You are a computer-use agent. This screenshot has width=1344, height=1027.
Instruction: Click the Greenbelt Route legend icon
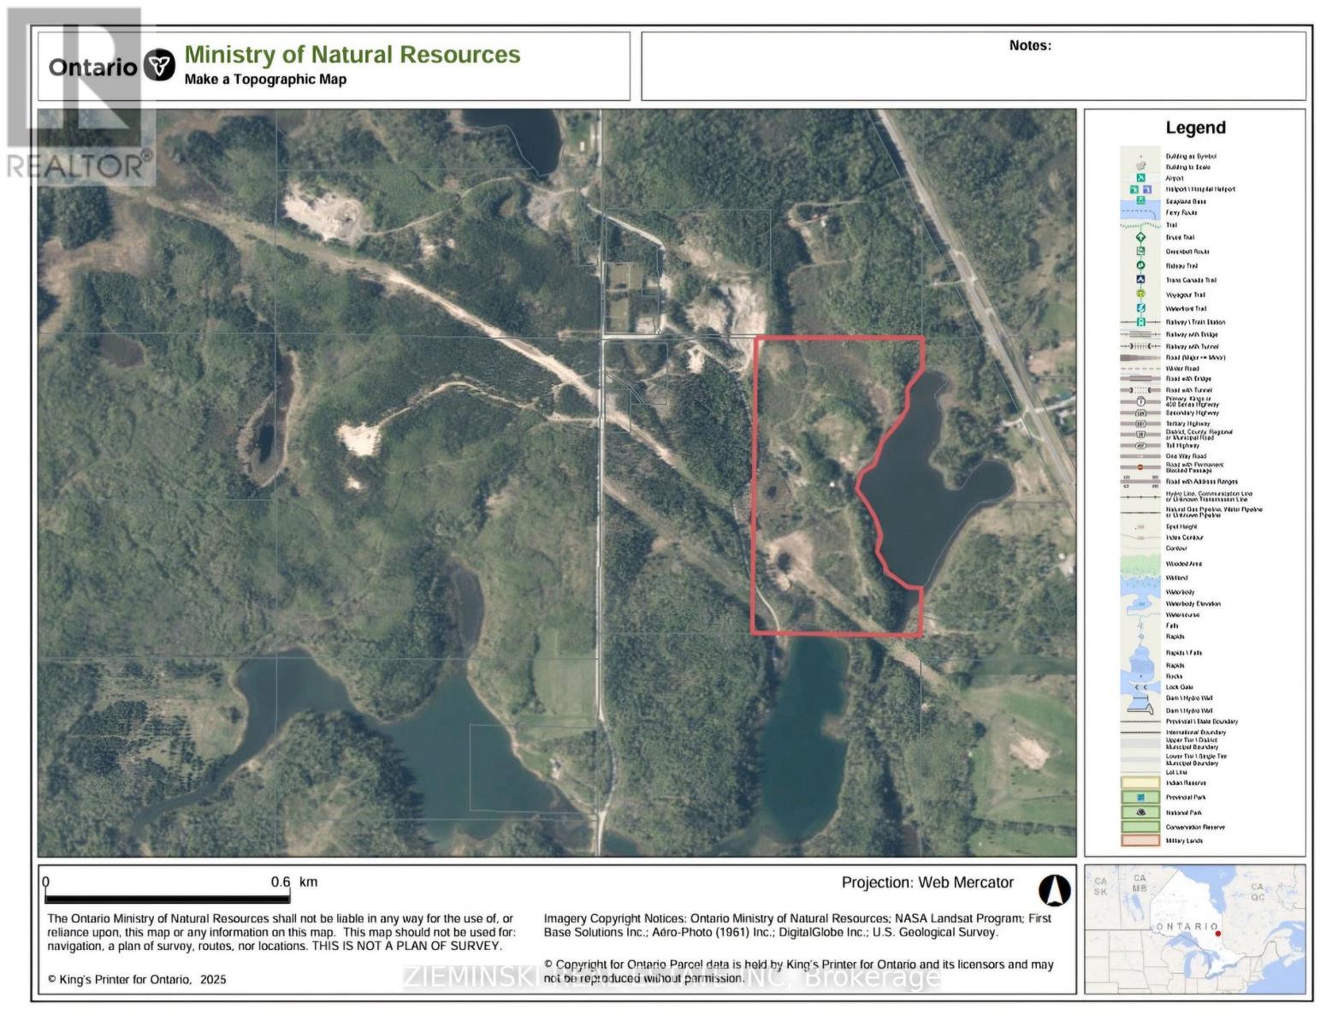click(x=1140, y=251)
